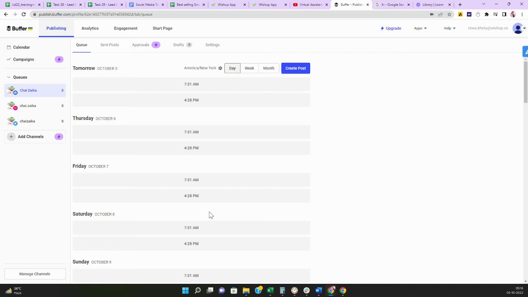Image resolution: width=528 pixels, height=297 pixels.
Task: Click the Manage Channels button
Action: pyautogui.click(x=35, y=274)
